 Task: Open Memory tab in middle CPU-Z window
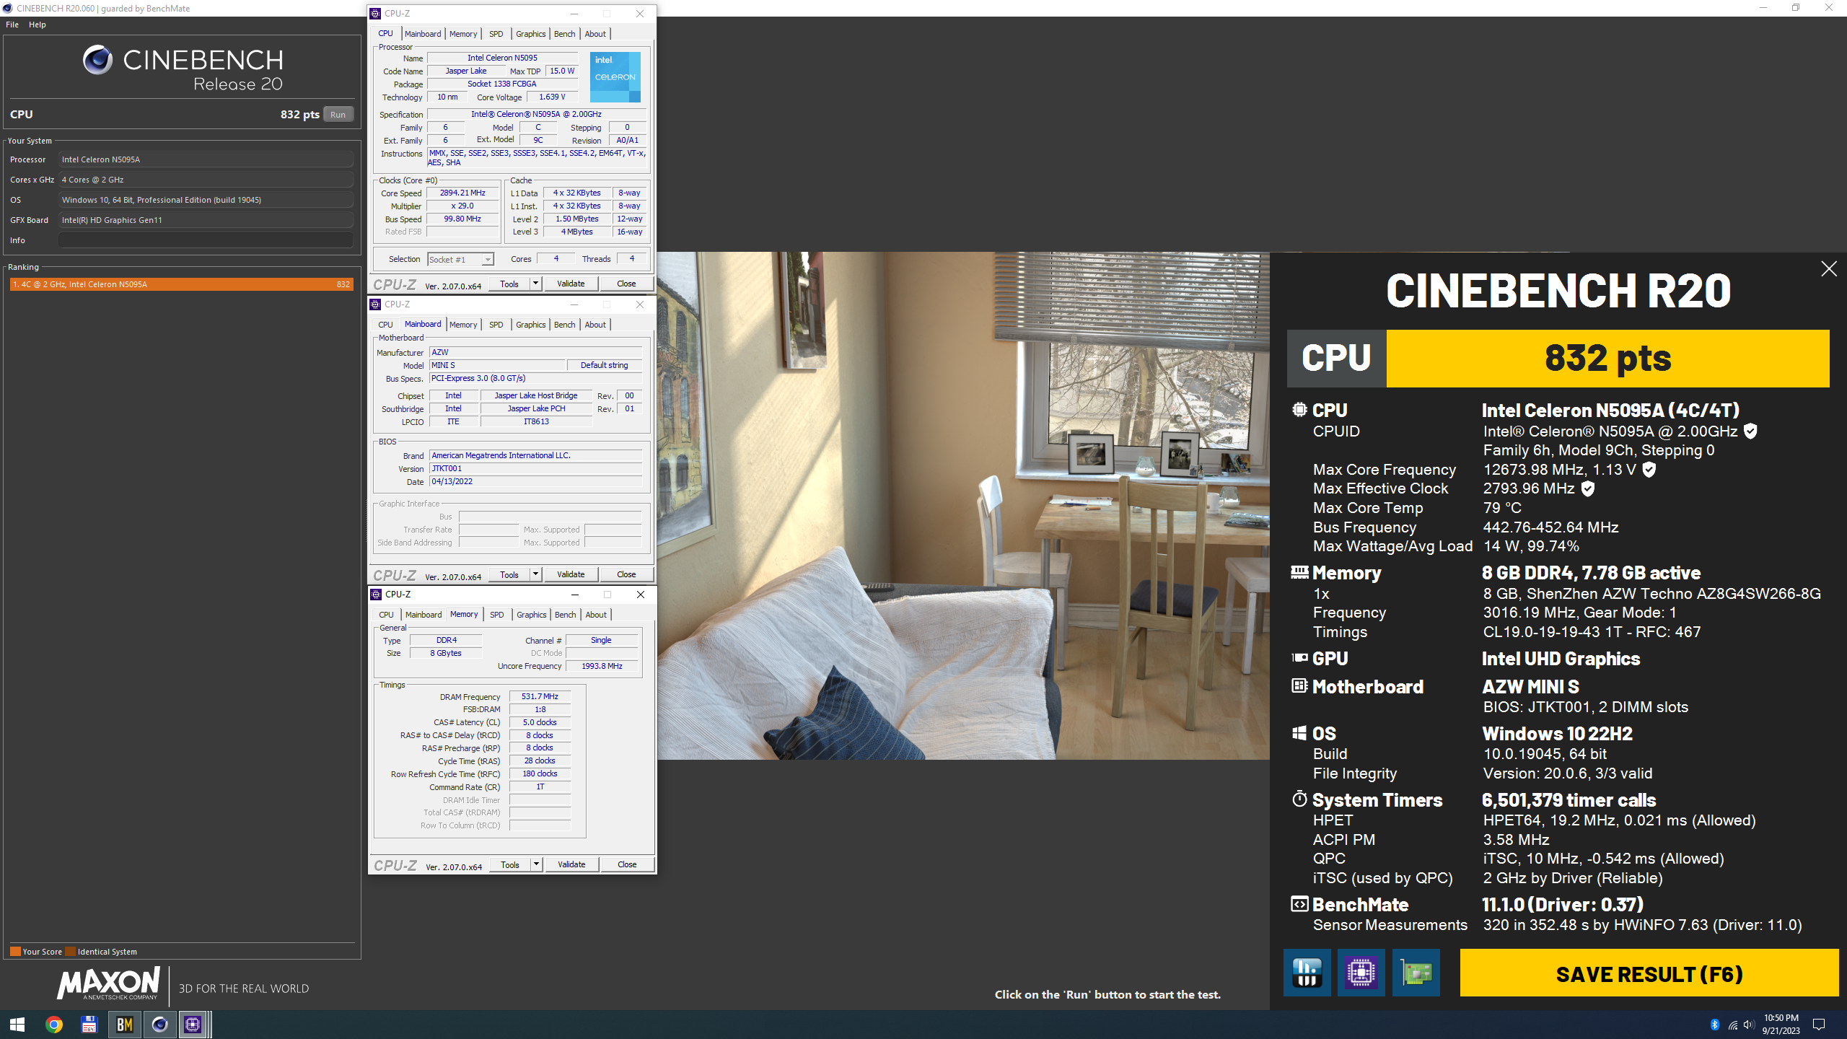point(463,325)
